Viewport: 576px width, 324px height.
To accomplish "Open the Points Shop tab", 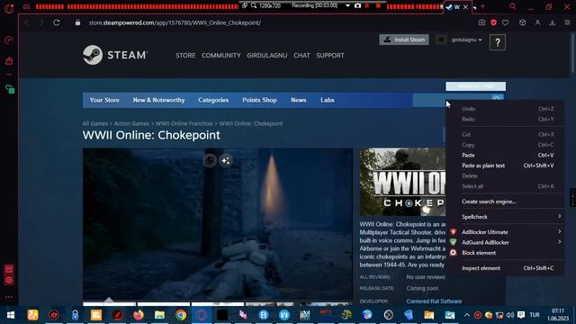I will tap(259, 100).
